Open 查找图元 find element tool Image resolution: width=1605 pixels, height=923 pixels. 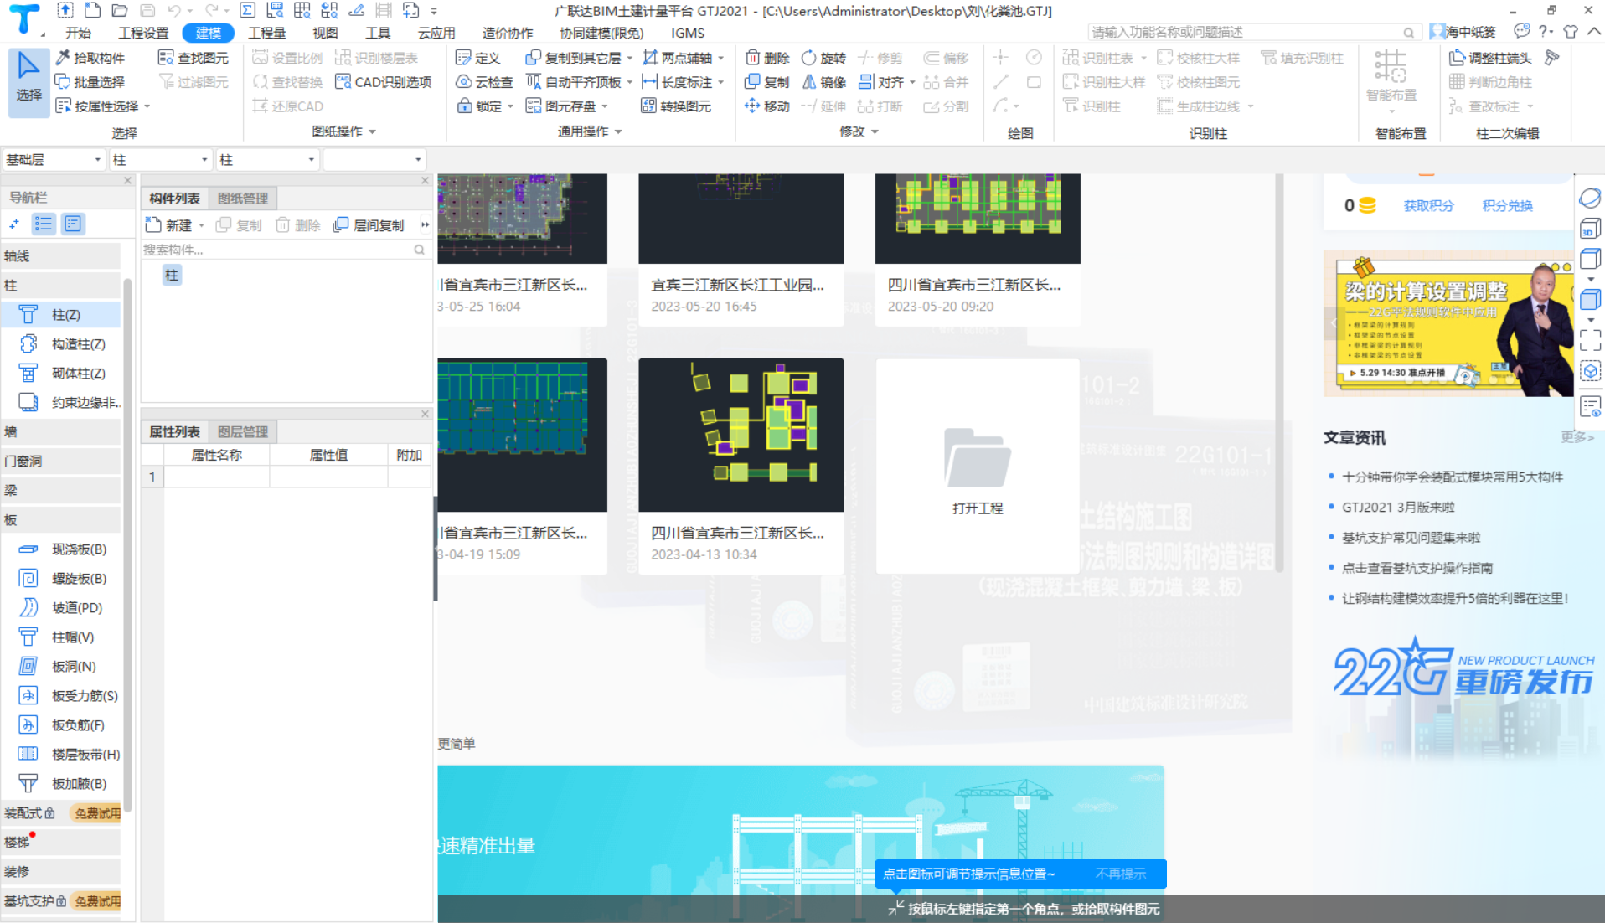pyautogui.click(x=194, y=58)
